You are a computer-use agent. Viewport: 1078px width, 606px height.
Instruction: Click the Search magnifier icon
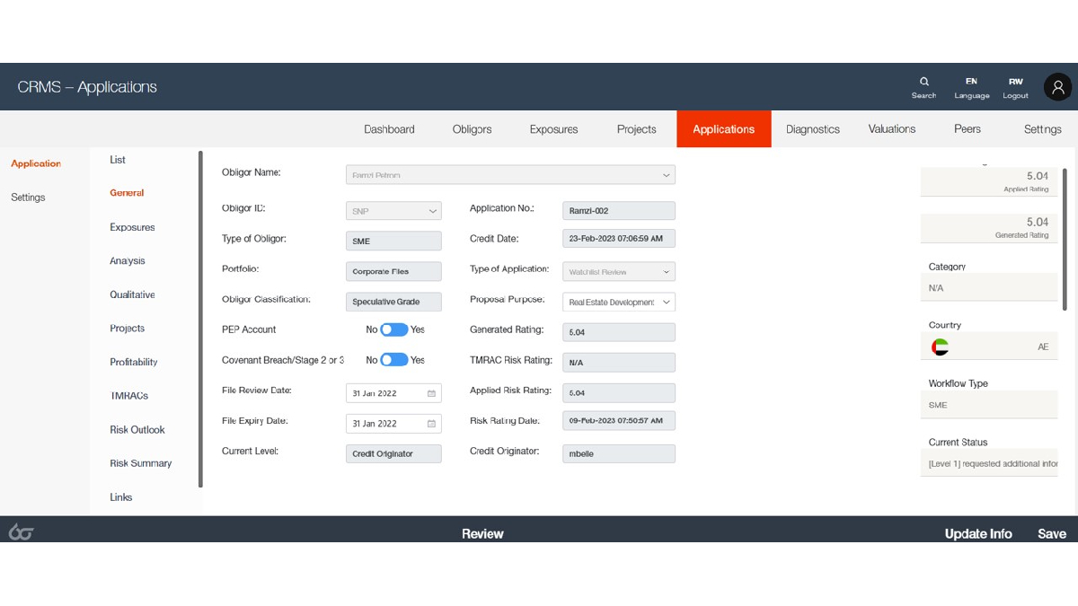click(x=923, y=82)
